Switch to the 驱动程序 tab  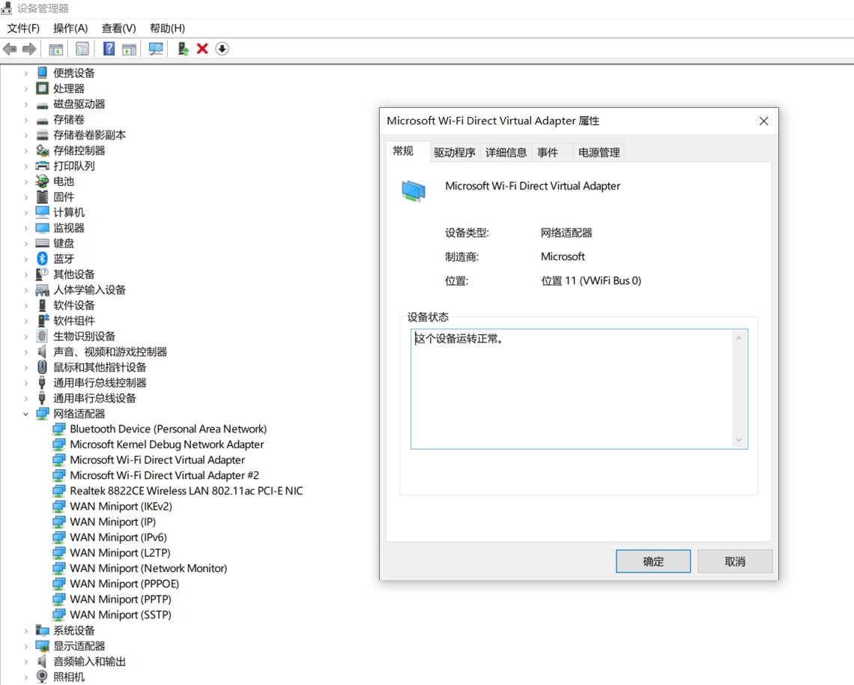tap(454, 152)
